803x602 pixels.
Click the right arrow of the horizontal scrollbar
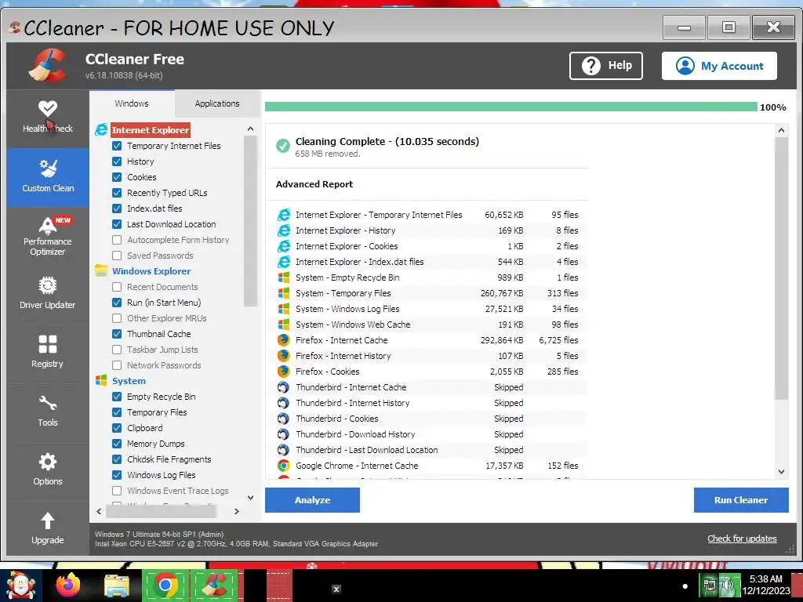pyautogui.click(x=237, y=511)
